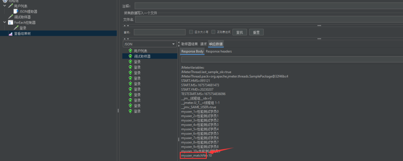Select JSON提取器 in the test plan tree
Viewport: 403px width, 161px height.
coord(28,11)
